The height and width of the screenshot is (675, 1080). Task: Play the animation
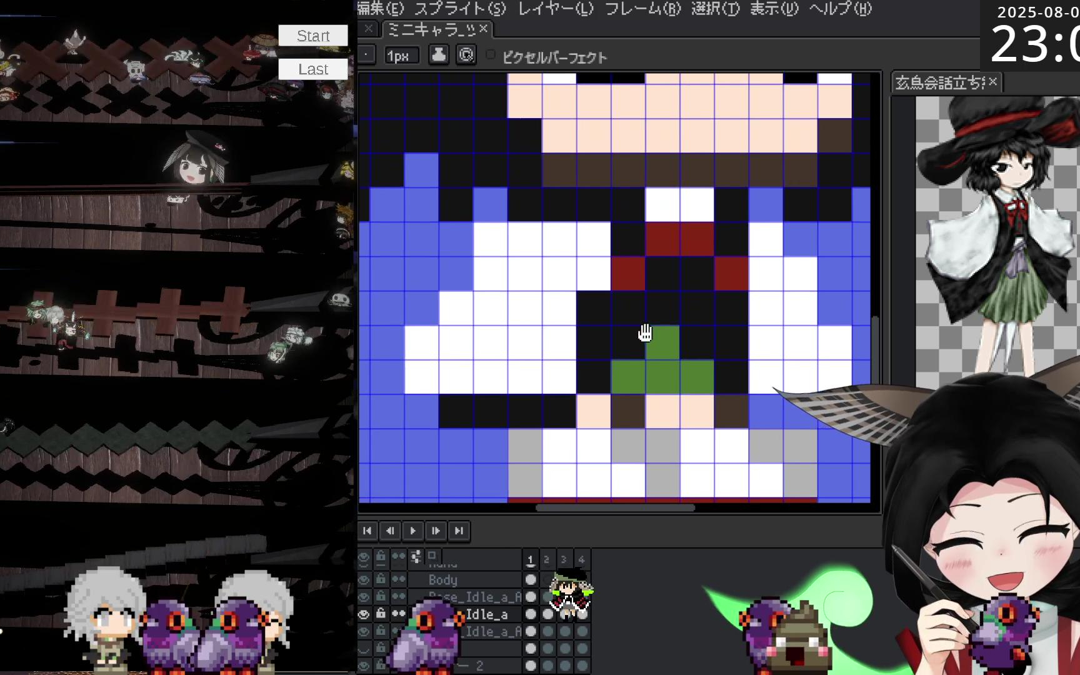click(x=412, y=531)
